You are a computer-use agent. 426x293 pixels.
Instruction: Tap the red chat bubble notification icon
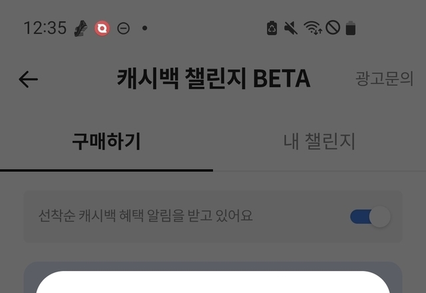tap(102, 28)
